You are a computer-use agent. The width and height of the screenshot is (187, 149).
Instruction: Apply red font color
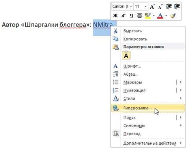pos(160,16)
